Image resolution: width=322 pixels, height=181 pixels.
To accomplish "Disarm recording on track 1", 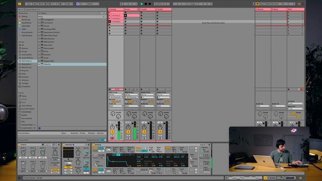I will click(112, 138).
